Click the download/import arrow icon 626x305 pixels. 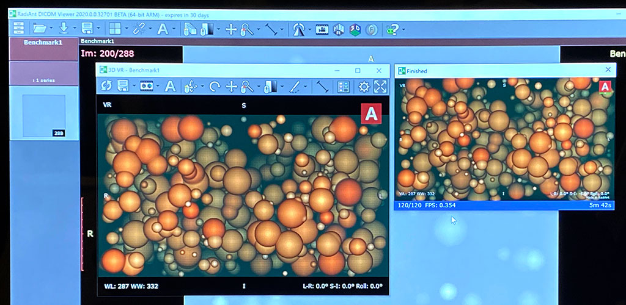coord(64,28)
